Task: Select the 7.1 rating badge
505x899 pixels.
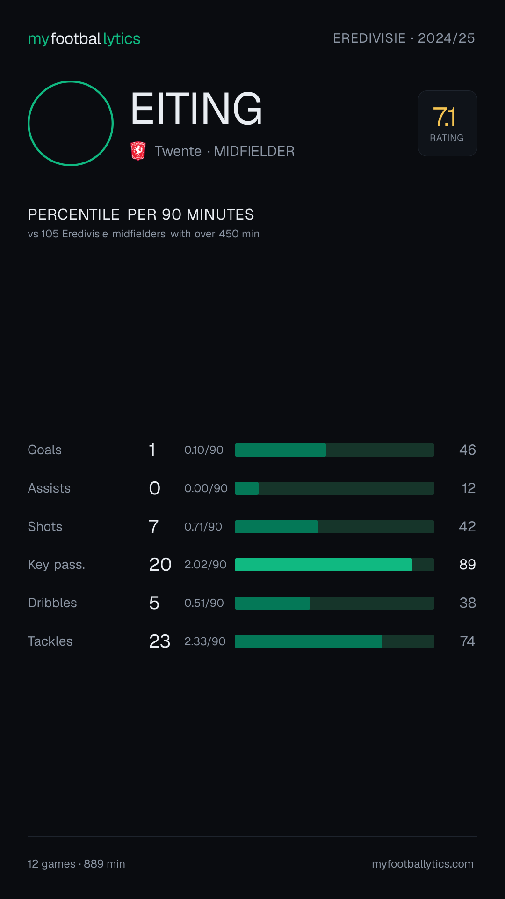Action: point(447,123)
